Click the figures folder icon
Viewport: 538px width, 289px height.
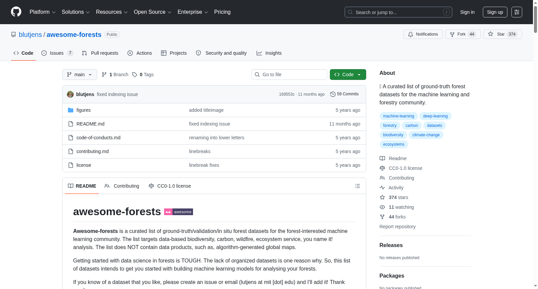[x=71, y=110]
